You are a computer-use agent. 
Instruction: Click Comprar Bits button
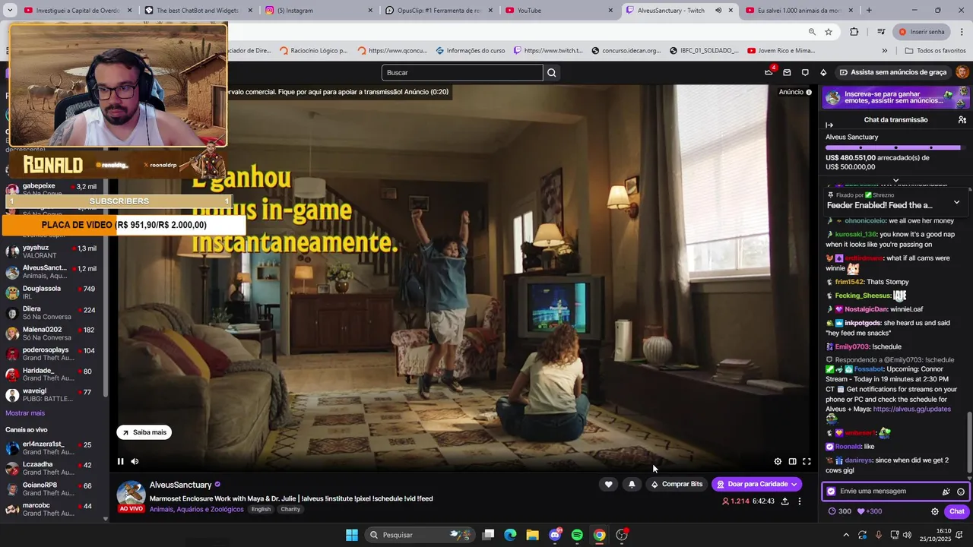pyautogui.click(x=676, y=484)
